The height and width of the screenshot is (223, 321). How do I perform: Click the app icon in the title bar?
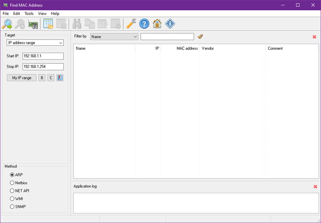point(6,5)
